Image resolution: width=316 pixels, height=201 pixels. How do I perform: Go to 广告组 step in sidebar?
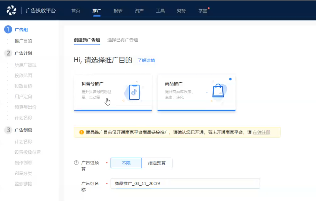click(21, 30)
